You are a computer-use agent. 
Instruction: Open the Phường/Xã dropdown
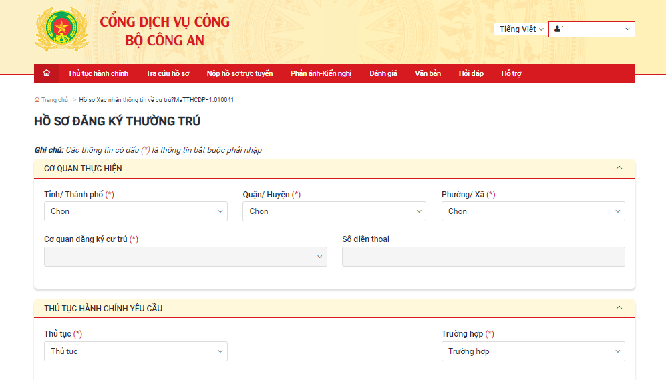tap(532, 211)
